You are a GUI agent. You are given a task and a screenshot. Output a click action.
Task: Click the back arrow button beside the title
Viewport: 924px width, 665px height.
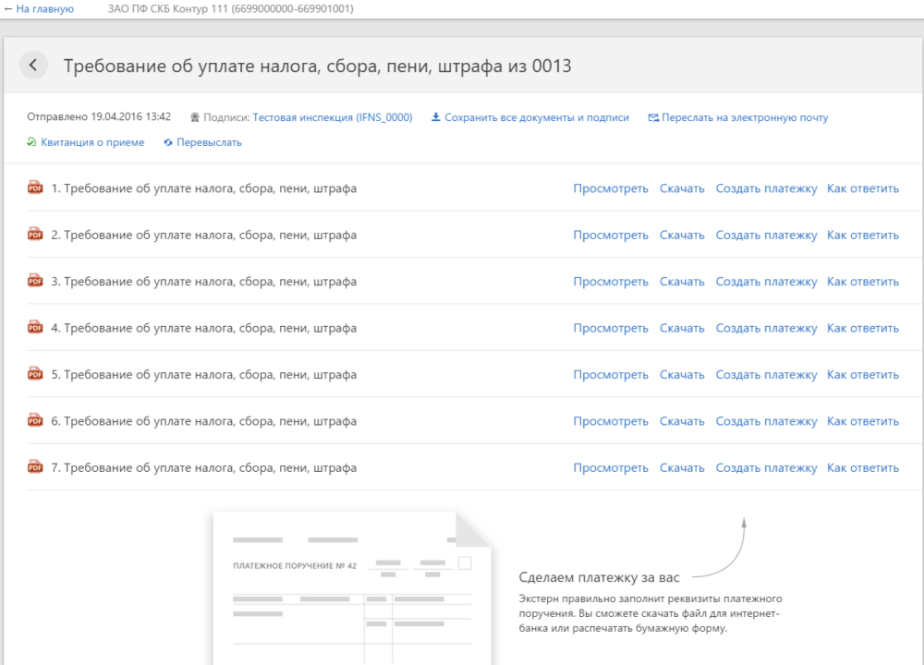click(34, 66)
